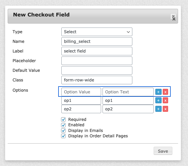Click plus icon next to op2 row
This screenshot has height=166, width=188.
click(158, 109)
